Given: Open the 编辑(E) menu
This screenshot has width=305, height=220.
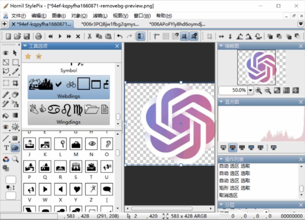Looking at the screenshot, I should [39, 16].
